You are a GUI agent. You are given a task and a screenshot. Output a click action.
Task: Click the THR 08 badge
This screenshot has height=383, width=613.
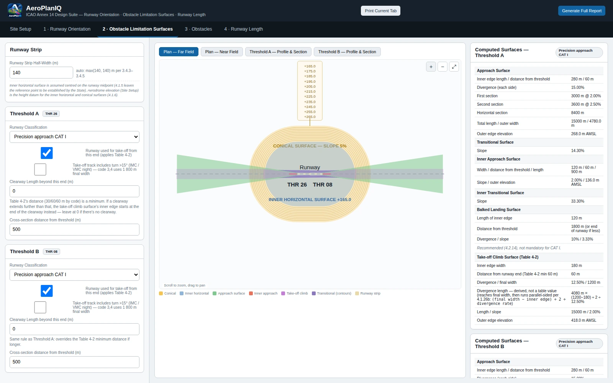coord(51,252)
